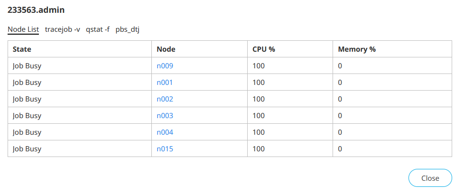Screen dimensions: 455x194
Task: Open the tracejob -v tab
Action: [63, 29]
